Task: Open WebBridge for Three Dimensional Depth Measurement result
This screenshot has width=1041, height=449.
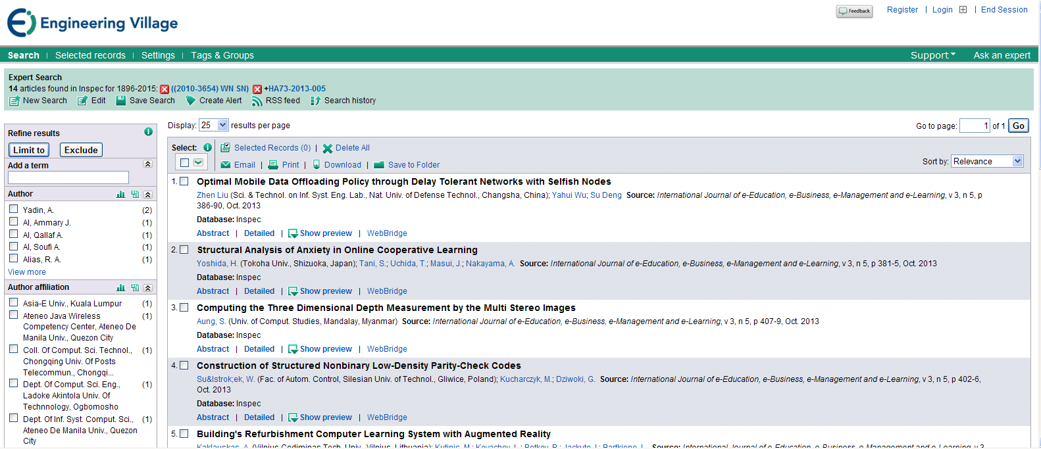Action: [387, 349]
